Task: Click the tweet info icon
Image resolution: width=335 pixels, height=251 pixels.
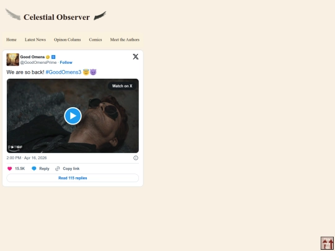Action: tap(136, 158)
